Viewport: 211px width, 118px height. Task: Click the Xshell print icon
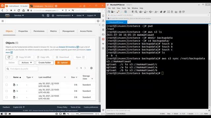coord(140,12)
